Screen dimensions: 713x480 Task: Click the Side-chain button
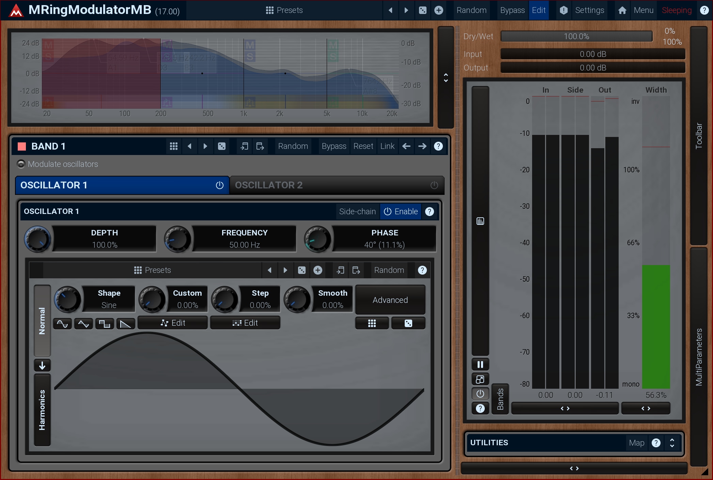click(x=357, y=212)
